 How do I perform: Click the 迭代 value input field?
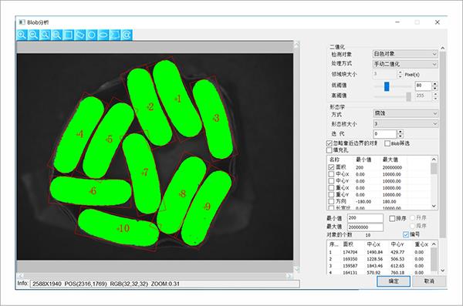tap(385, 134)
